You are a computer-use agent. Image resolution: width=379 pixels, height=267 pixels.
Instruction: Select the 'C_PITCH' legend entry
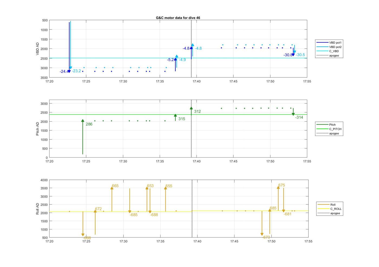coord(329,129)
